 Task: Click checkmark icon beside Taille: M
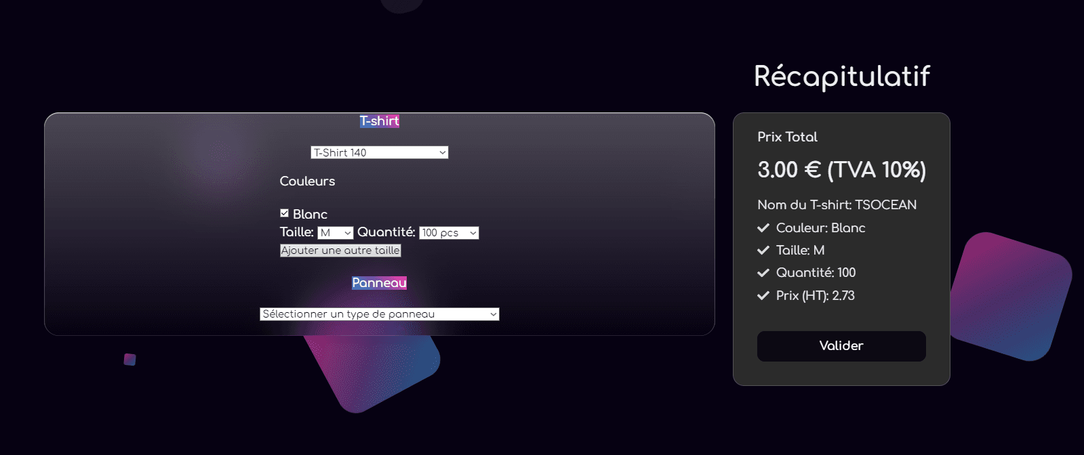click(763, 251)
